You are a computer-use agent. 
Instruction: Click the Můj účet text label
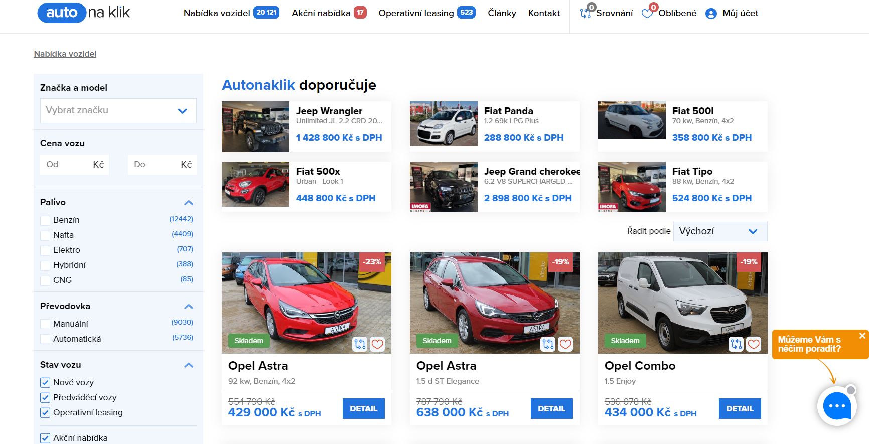(x=740, y=13)
